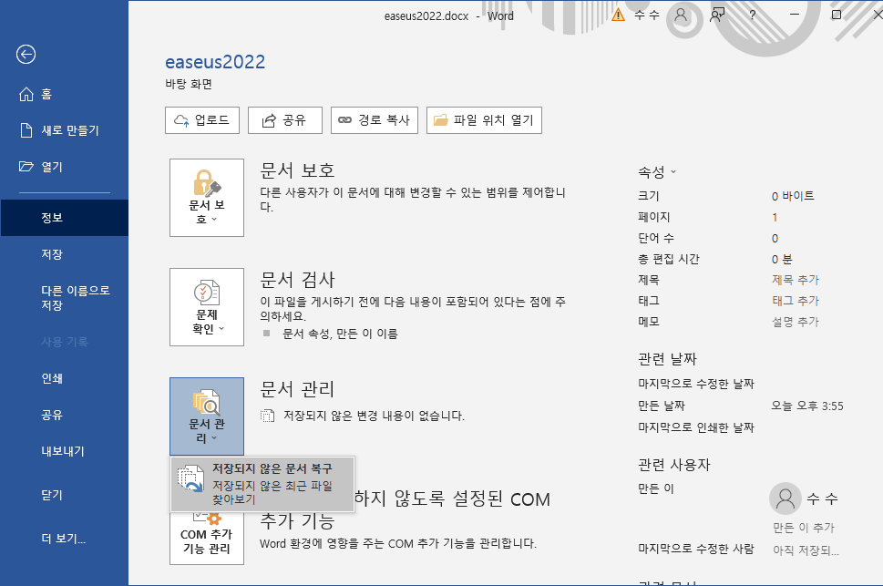
Task: Click the Home (홈) icon in the sidebar
Action: (x=26, y=93)
